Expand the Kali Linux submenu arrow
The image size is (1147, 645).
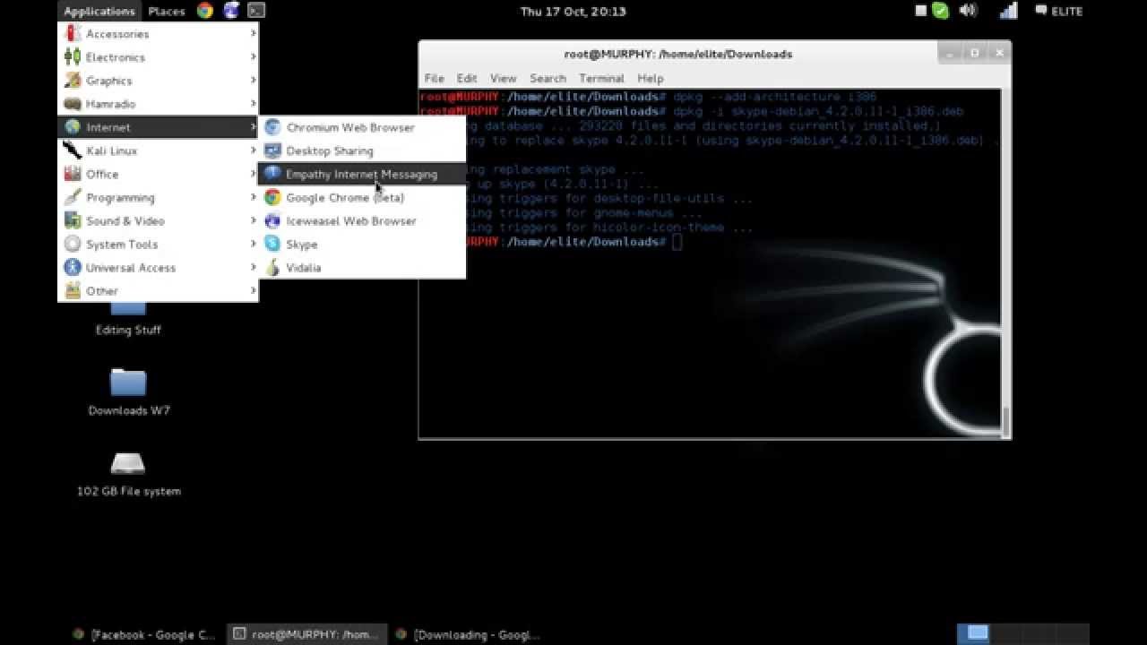tap(254, 150)
